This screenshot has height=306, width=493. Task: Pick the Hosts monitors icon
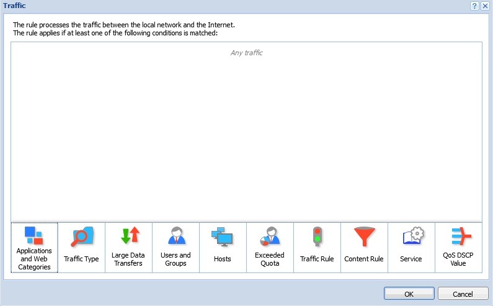pyautogui.click(x=223, y=236)
